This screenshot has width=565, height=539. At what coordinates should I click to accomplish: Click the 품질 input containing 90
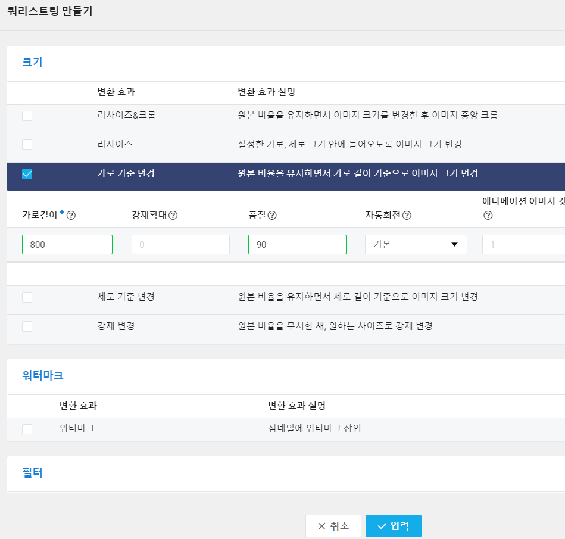coord(297,244)
